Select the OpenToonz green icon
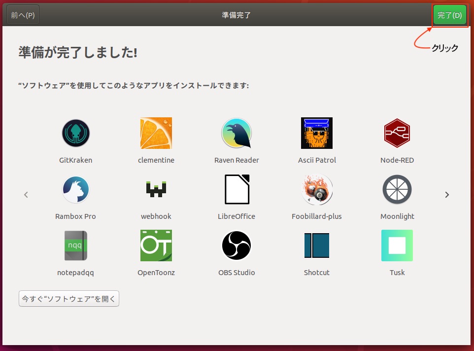The width and height of the screenshot is (474, 351). point(156,246)
